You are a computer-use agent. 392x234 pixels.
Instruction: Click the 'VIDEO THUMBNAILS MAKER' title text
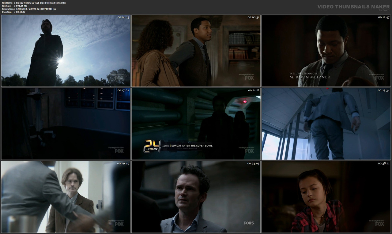click(353, 6)
